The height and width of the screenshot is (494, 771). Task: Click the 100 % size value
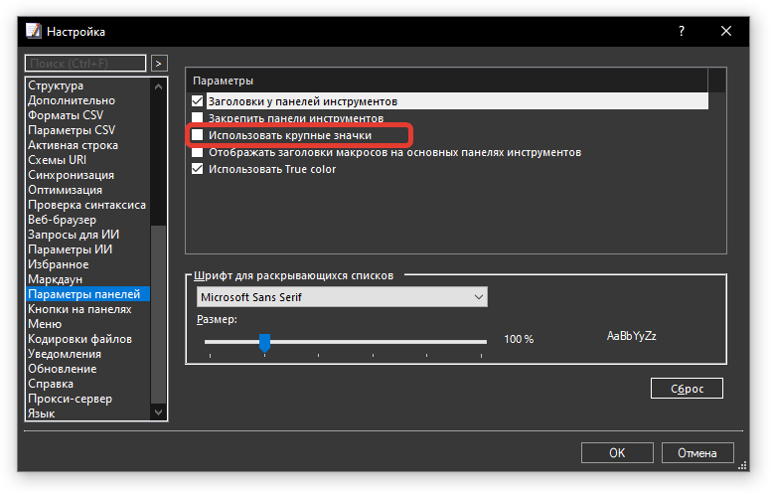519,339
